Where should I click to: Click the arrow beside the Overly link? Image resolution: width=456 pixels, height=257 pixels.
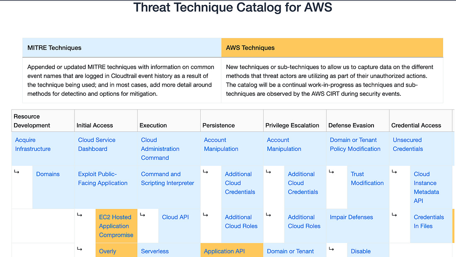point(80,249)
